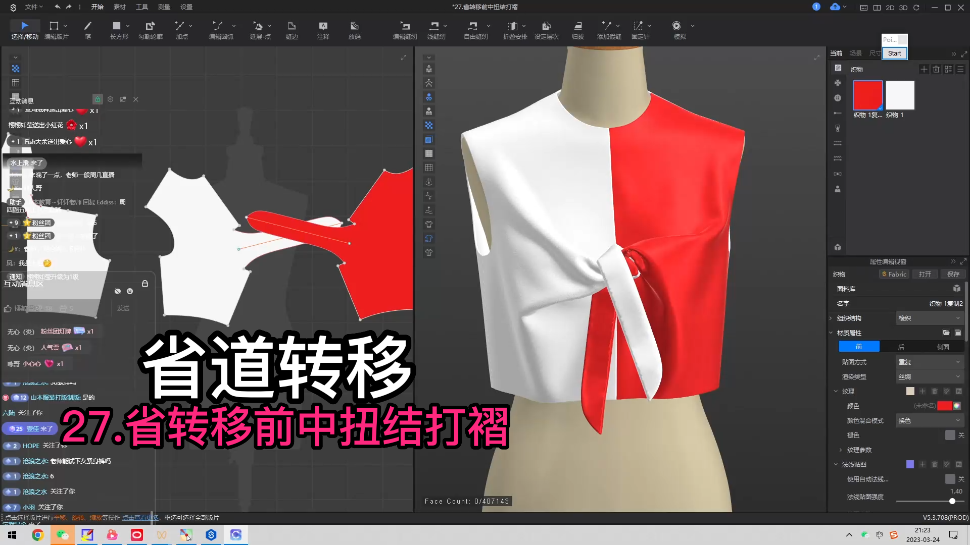Choose the 固定针 pin tool
Screen dimensions: 970x545
pos(640,30)
